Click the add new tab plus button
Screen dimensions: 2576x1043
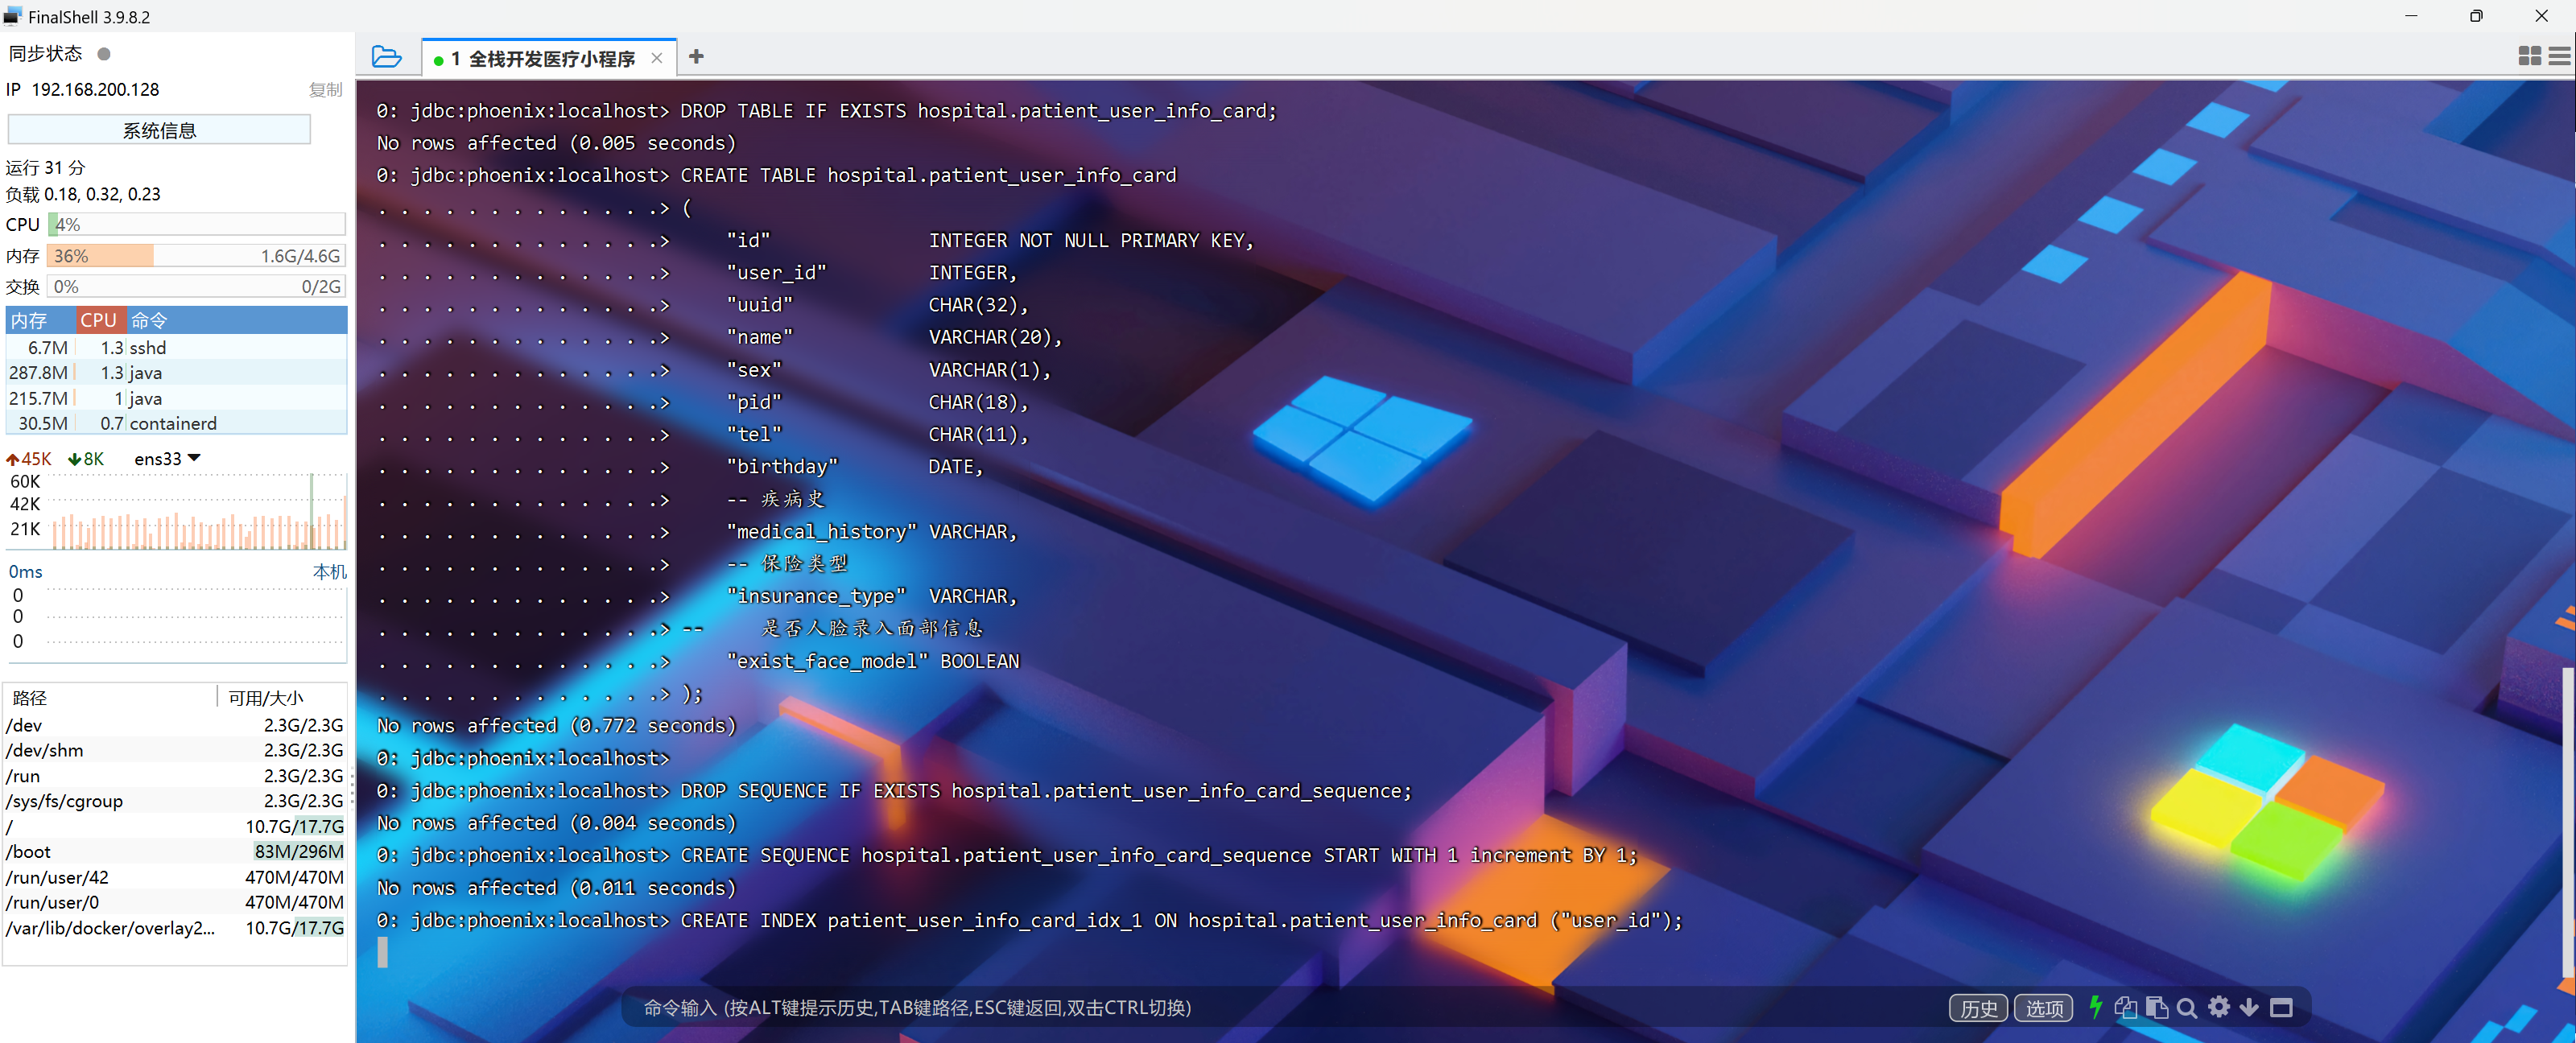point(696,56)
